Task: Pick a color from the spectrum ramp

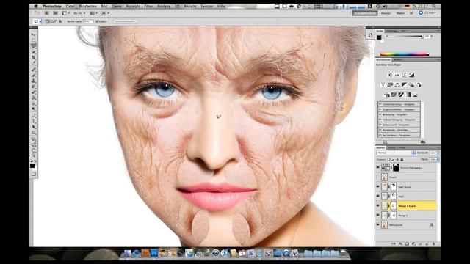Action: coord(405,54)
